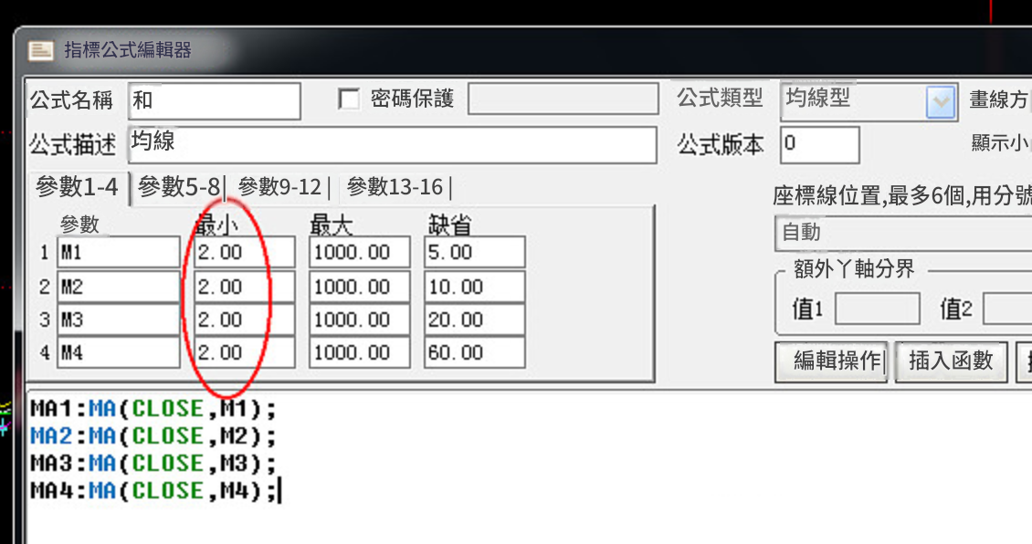Click the 值2 input field
1032x544 pixels.
[x=1007, y=309]
